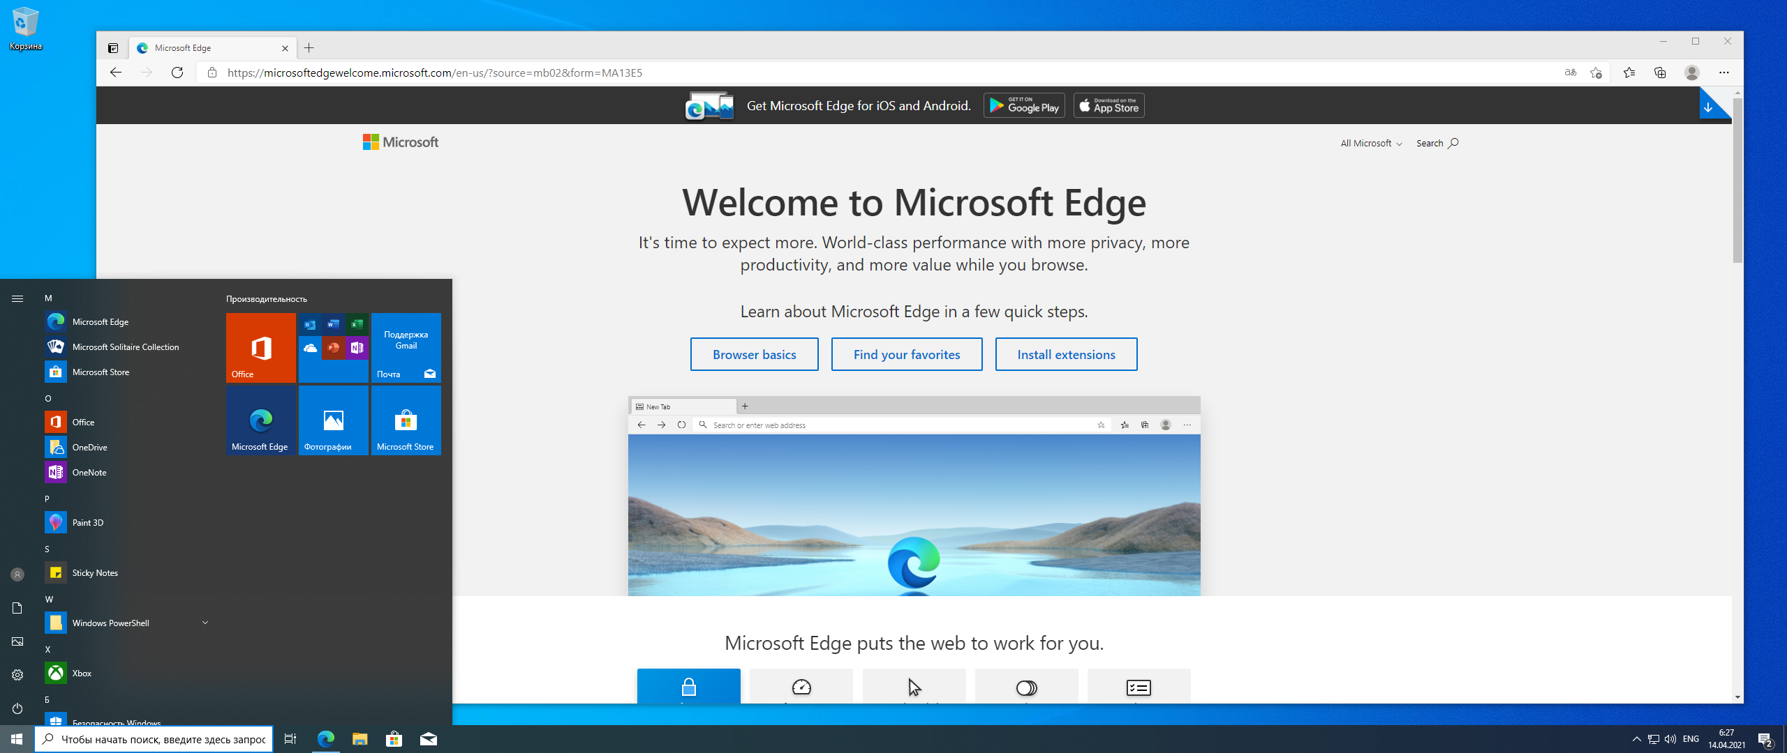Image resolution: width=1787 pixels, height=753 pixels.
Task: Close the Microsoft Edge tab
Action: point(285,48)
